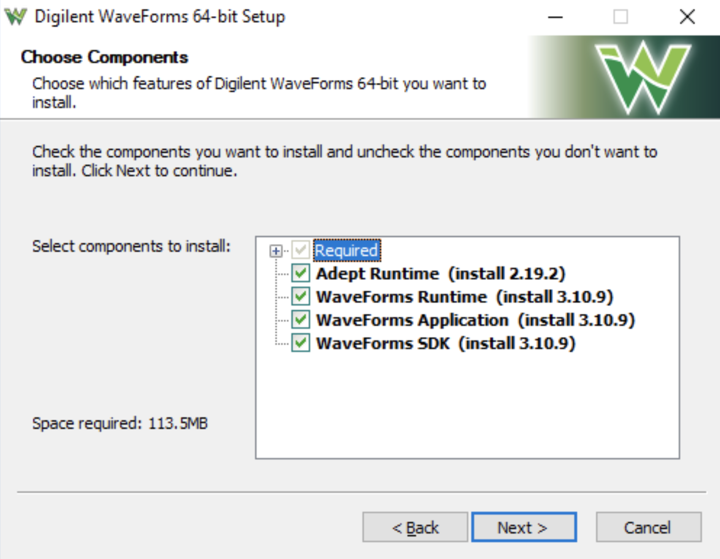Deselect the WaveForms SDK checkbox
Screen dimensions: 720x559
click(x=300, y=343)
